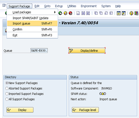
Task: Click the Print icon in toolbar
Action: (78, 13)
